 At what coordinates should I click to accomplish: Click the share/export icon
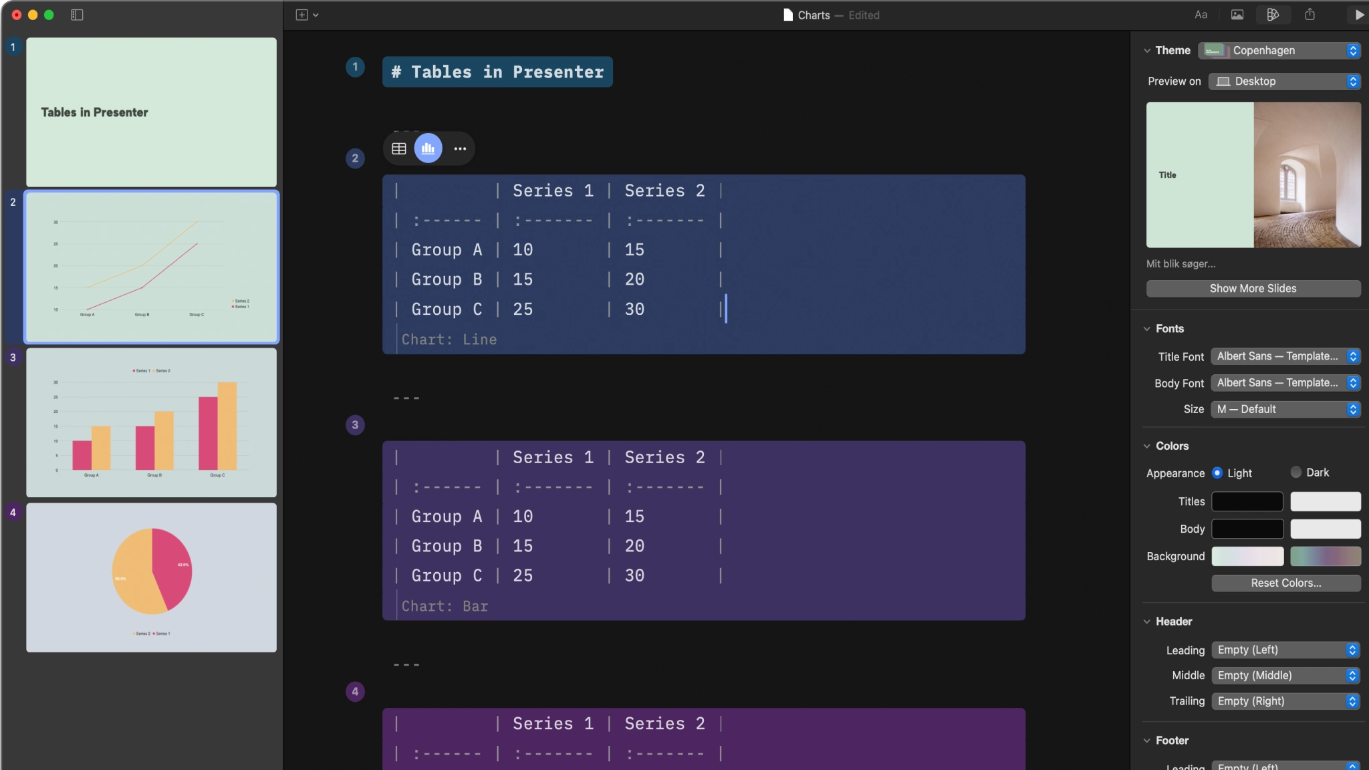(1310, 15)
